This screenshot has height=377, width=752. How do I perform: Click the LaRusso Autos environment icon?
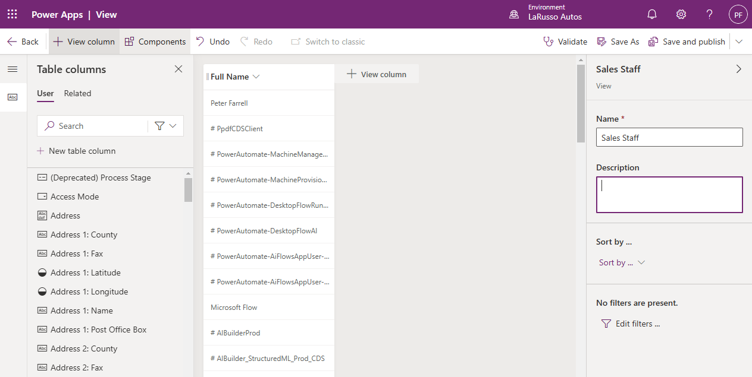[513, 14]
